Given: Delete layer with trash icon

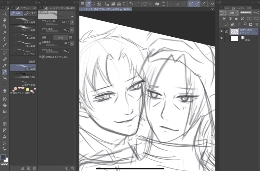Looking at the screenshot, I should coord(257,24).
